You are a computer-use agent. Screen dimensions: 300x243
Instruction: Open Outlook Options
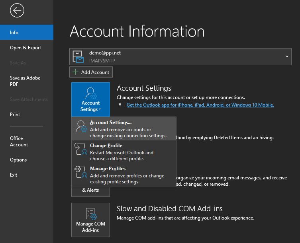18,160
